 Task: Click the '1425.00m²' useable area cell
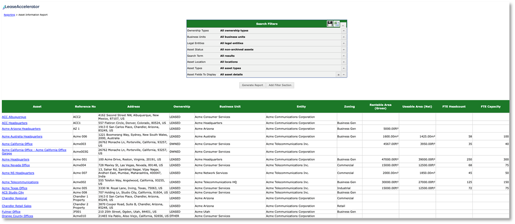pos(417,136)
